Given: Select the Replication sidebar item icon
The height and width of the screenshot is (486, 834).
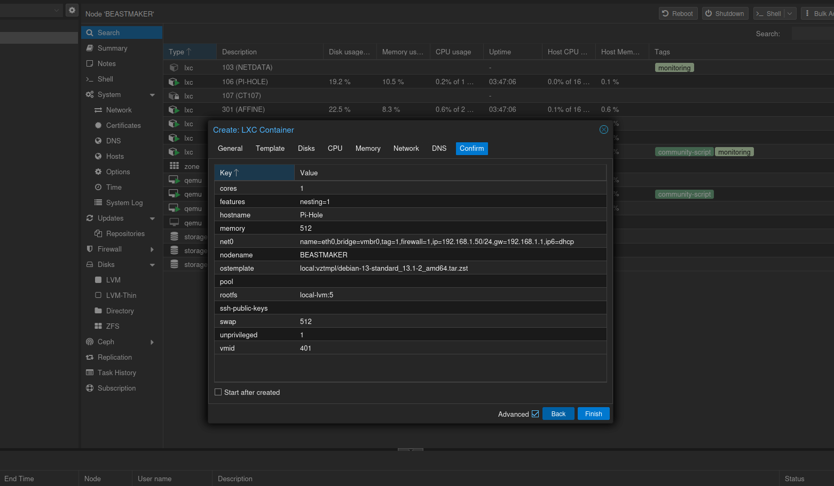Looking at the screenshot, I should [x=90, y=357].
